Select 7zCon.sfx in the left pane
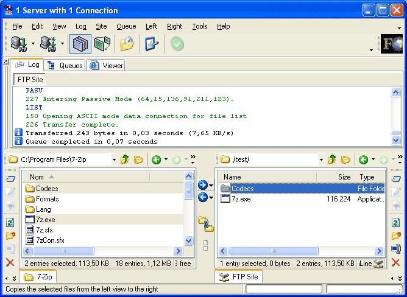Screen dimensions: 407x297 click(x=44, y=240)
